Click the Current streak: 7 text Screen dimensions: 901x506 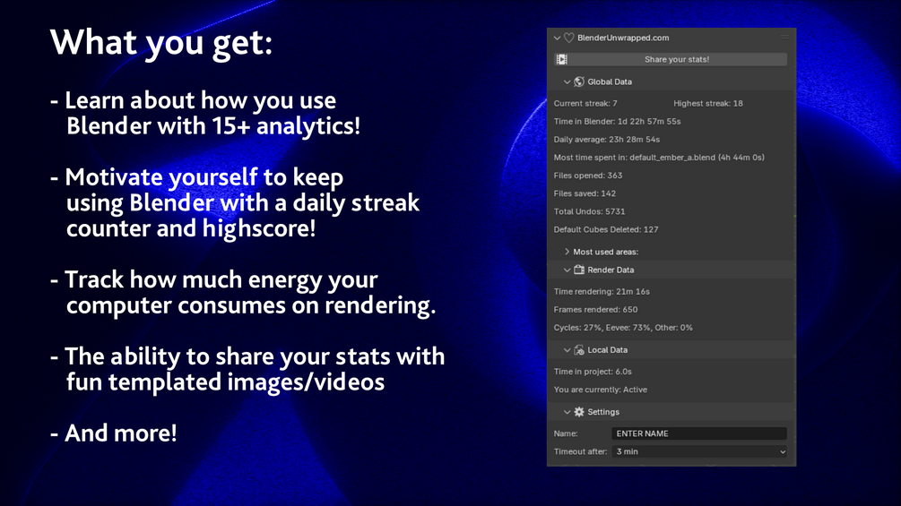tap(585, 103)
